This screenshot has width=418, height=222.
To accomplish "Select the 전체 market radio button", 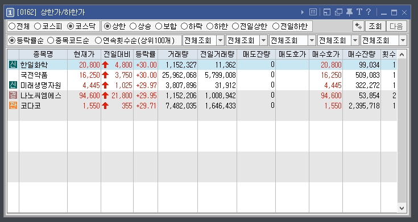I will [12, 26].
